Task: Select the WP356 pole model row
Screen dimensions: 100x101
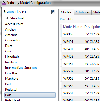Action: click(x=81, y=34)
